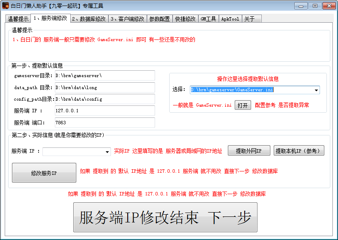Open the 3、客户端修改 tab
This screenshot has height=240, width=338.
point(127,19)
